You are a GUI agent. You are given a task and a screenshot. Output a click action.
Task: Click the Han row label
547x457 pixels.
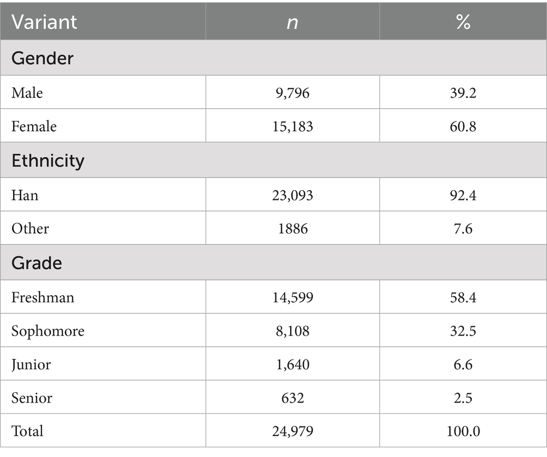[x=25, y=194]
